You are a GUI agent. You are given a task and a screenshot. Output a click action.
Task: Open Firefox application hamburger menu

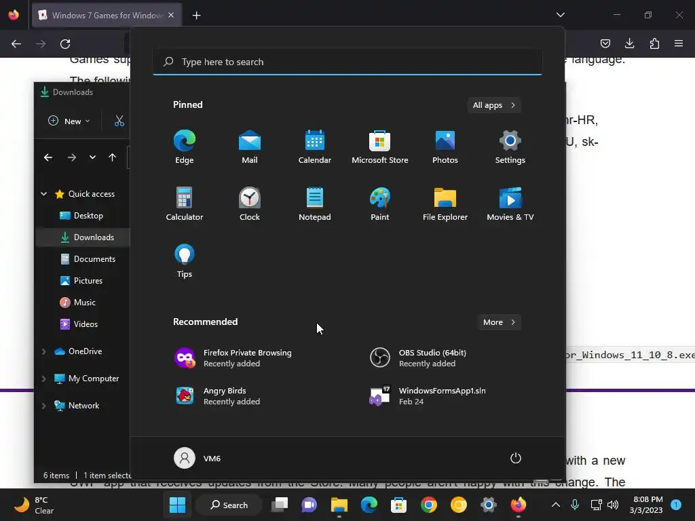[679, 43]
